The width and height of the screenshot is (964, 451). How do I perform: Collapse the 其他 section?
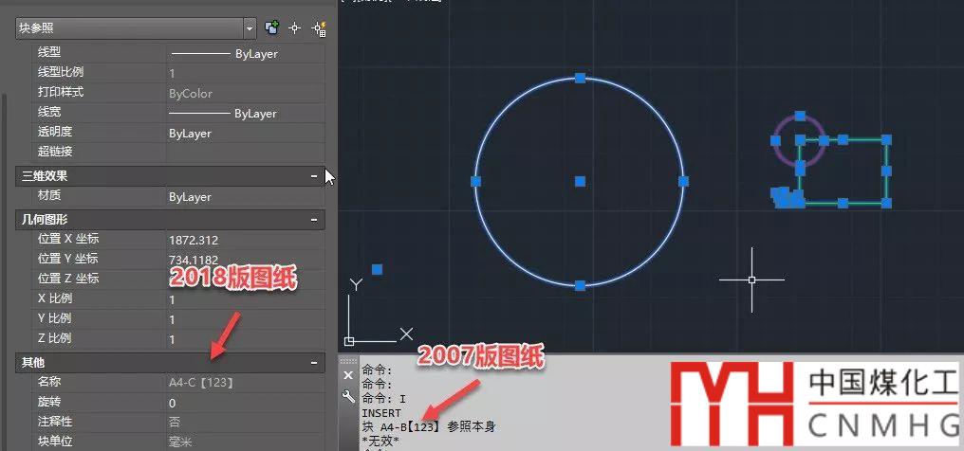coord(313,363)
